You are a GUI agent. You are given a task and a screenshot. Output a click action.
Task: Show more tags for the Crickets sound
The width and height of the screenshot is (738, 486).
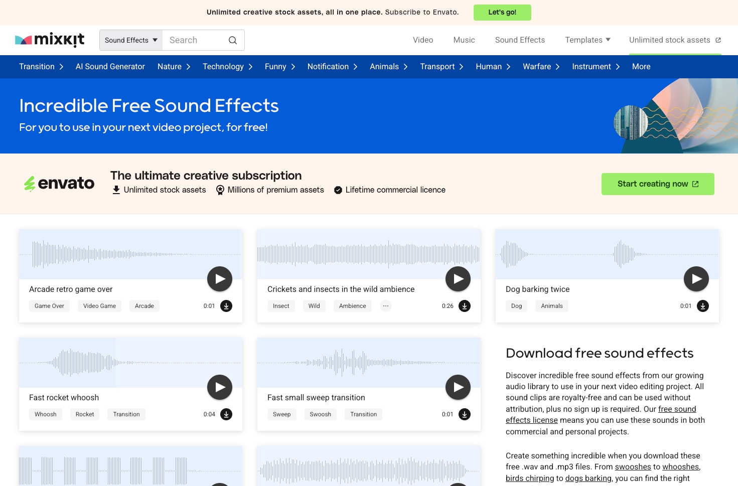(x=385, y=306)
